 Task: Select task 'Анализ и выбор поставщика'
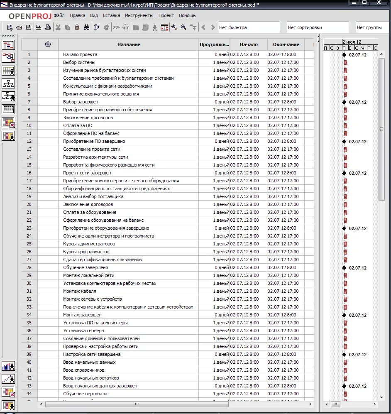(93, 196)
